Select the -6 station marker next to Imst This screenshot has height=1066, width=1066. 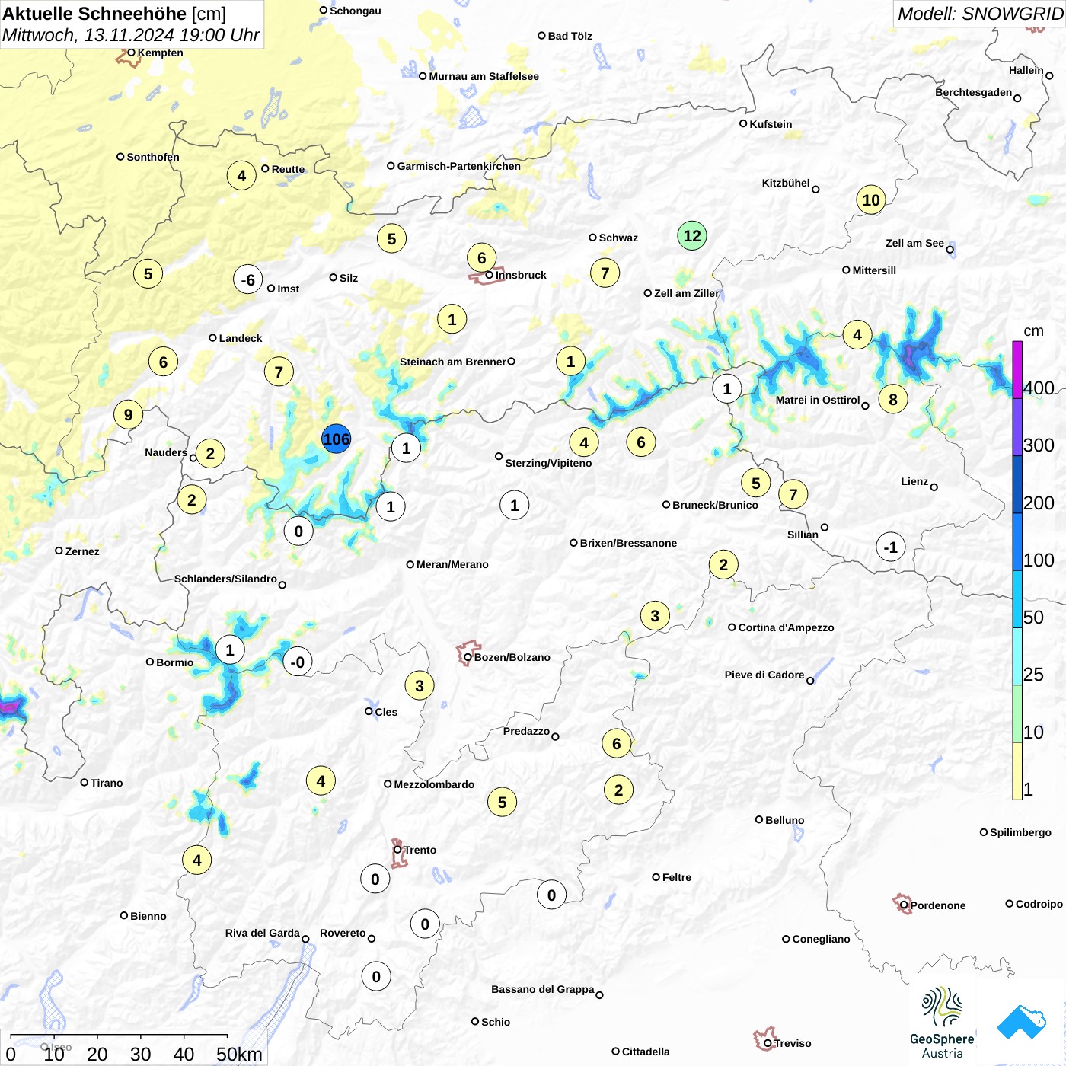pyautogui.click(x=247, y=279)
